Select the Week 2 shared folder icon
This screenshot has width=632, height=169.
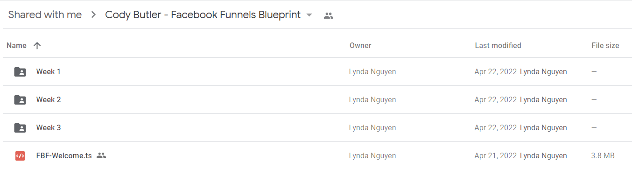(20, 100)
